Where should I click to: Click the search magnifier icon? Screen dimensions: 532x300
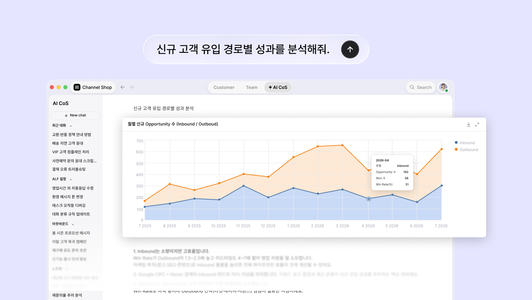[x=412, y=87]
